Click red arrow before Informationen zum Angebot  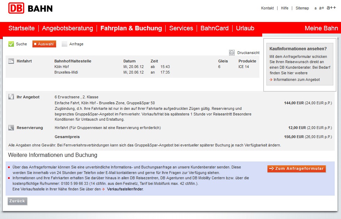(x=271, y=80)
